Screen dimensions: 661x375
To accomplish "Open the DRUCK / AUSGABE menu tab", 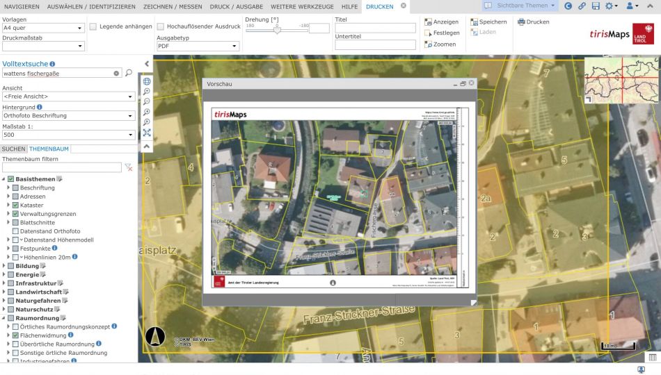I will [x=237, y=7].
